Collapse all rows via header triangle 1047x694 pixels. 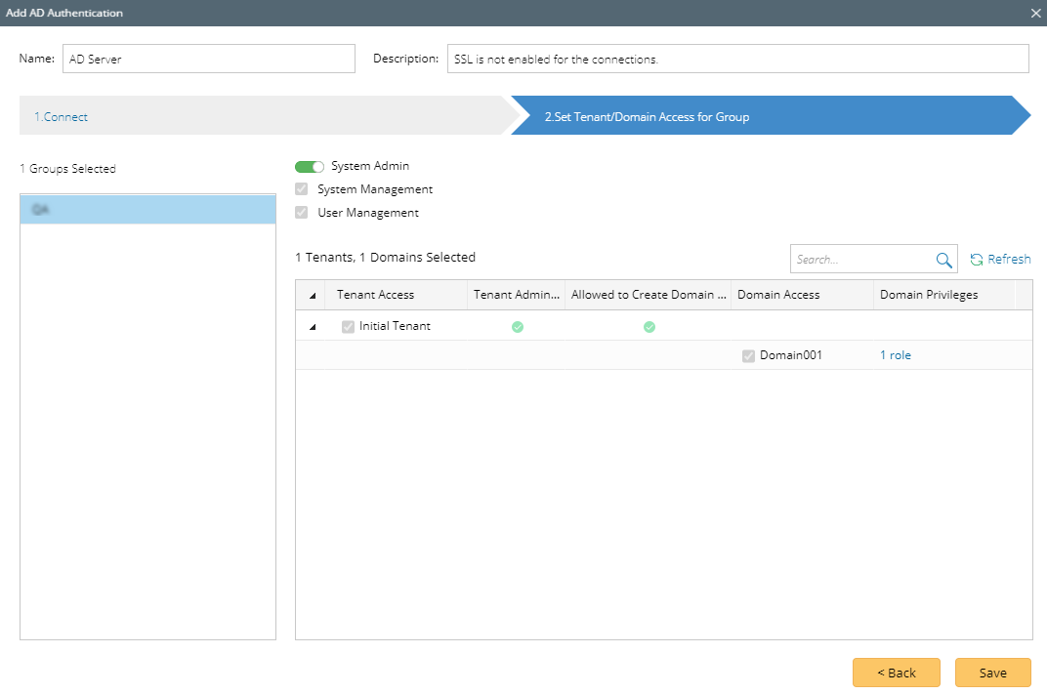[313, 296]
